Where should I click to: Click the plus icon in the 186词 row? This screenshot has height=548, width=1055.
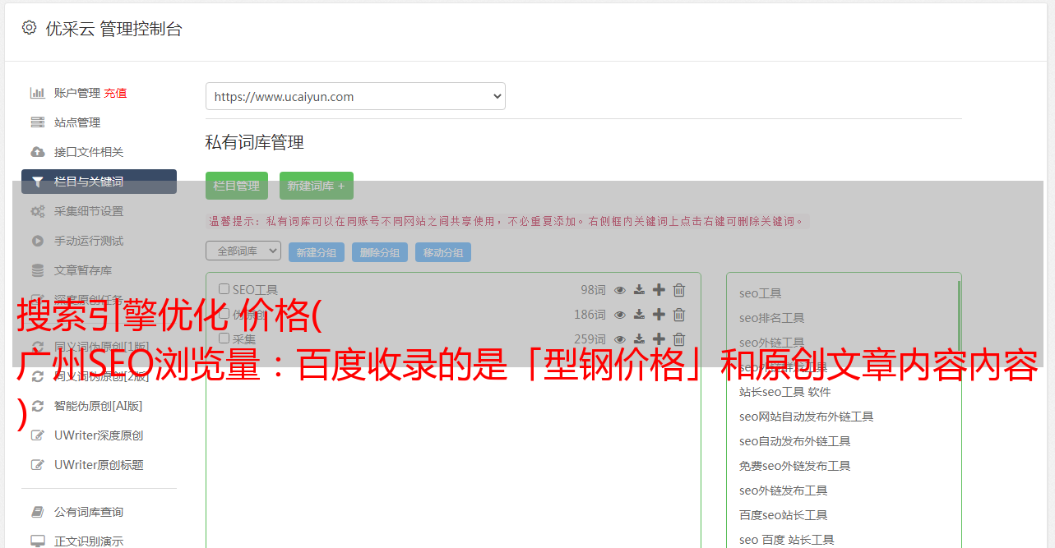point(659,315)
